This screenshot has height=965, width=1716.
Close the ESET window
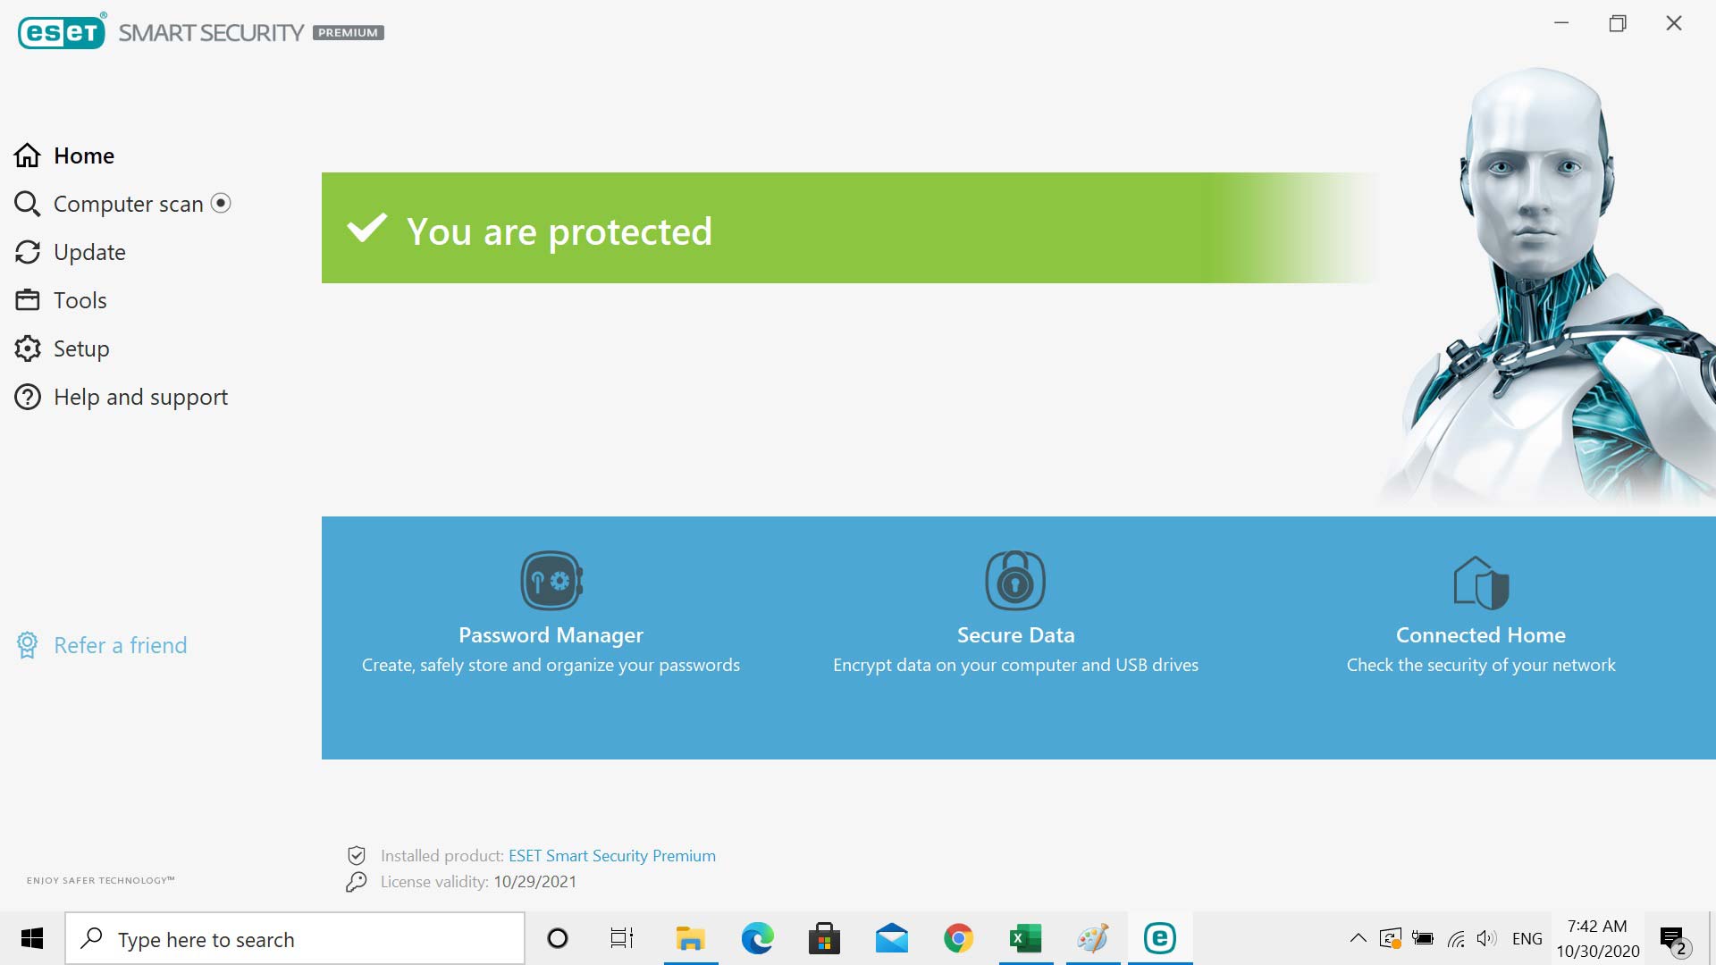[1674, 23]
